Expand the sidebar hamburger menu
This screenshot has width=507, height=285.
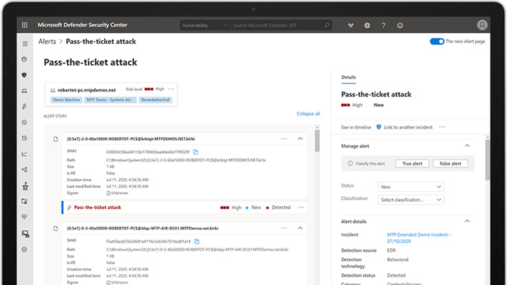click(25, 44)
